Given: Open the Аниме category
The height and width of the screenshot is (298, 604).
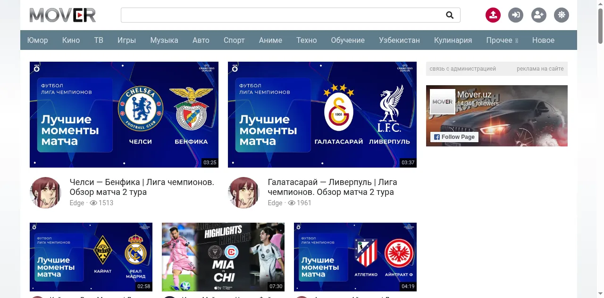Looking at the screenshot, I should (270, 40).
